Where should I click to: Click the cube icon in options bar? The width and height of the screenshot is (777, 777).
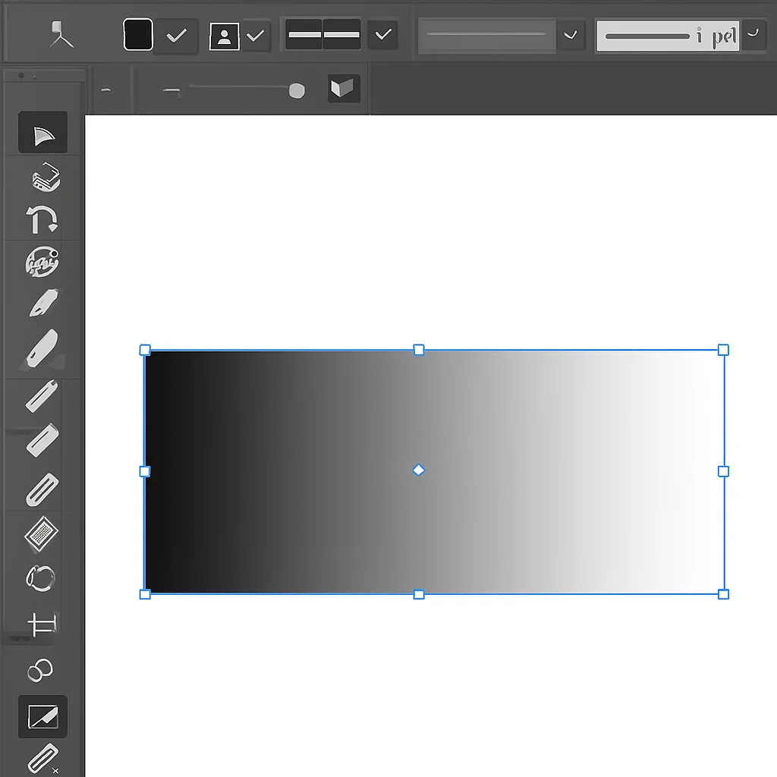point(344,88)
